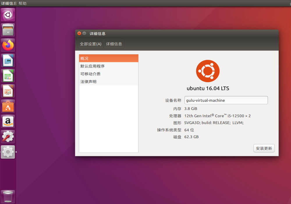Screen dimensions: 291x204
Task: Click the graphics value 'SVGA3D; build: RELEASE'
Action: (207, 123)
